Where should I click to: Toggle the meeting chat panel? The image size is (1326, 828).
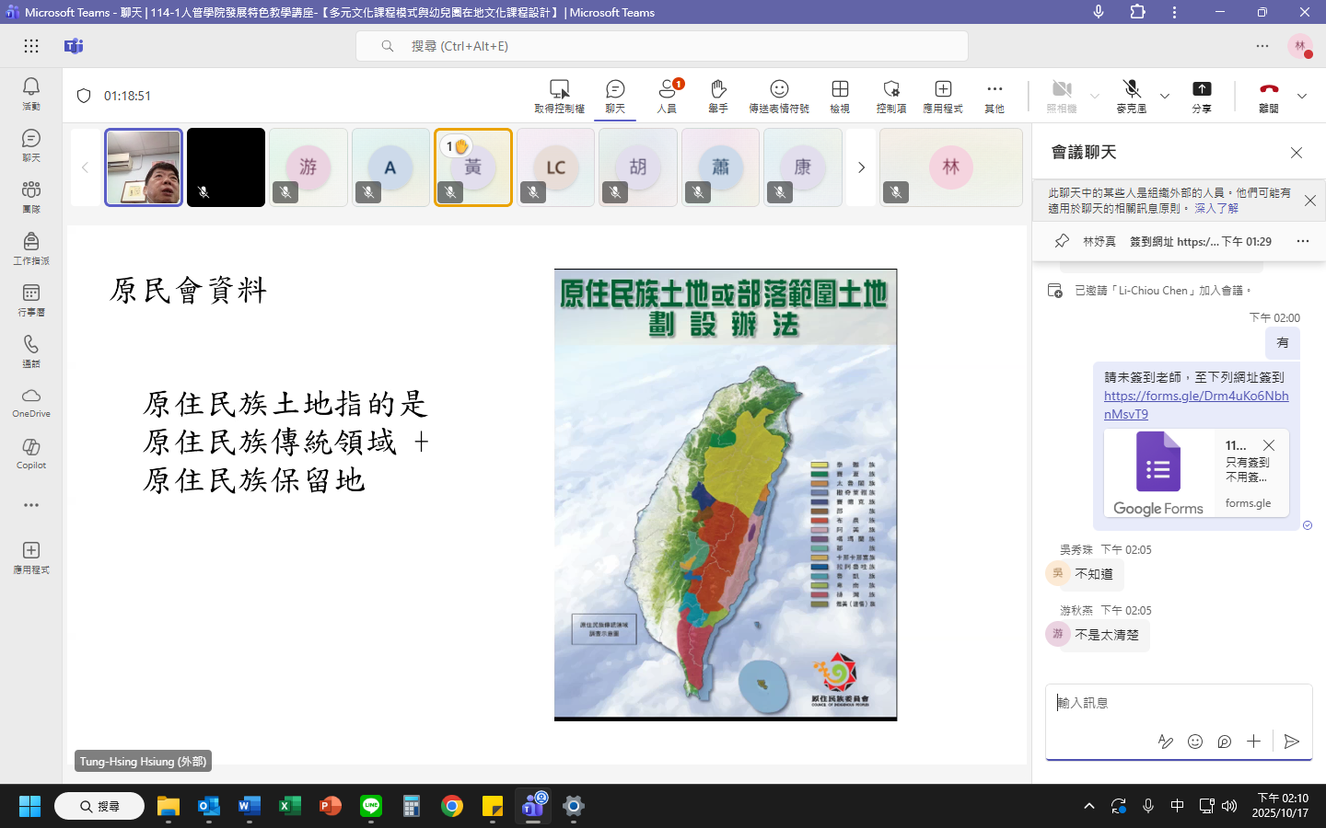pos(615,95)
